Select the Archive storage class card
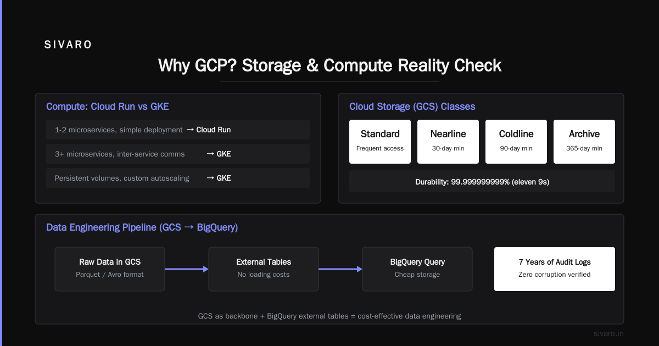The height and width of the screenshot is (346, 659). point(584,142)
